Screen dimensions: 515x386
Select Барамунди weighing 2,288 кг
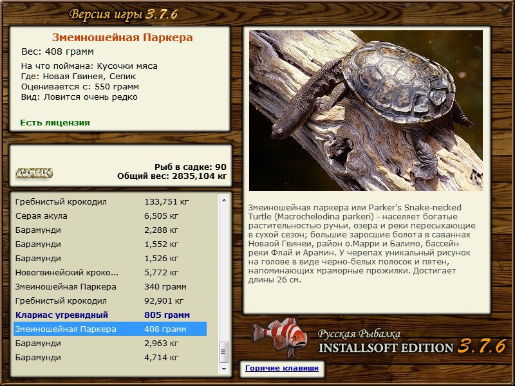(110, 230)
